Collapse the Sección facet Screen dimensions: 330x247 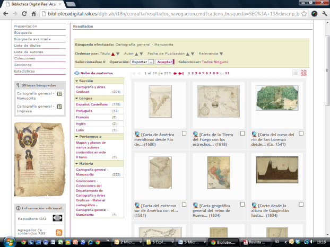pyautogui.click(x=76, y=81)
